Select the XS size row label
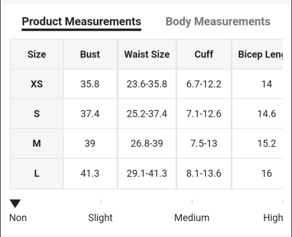 (x=37, y=84)
